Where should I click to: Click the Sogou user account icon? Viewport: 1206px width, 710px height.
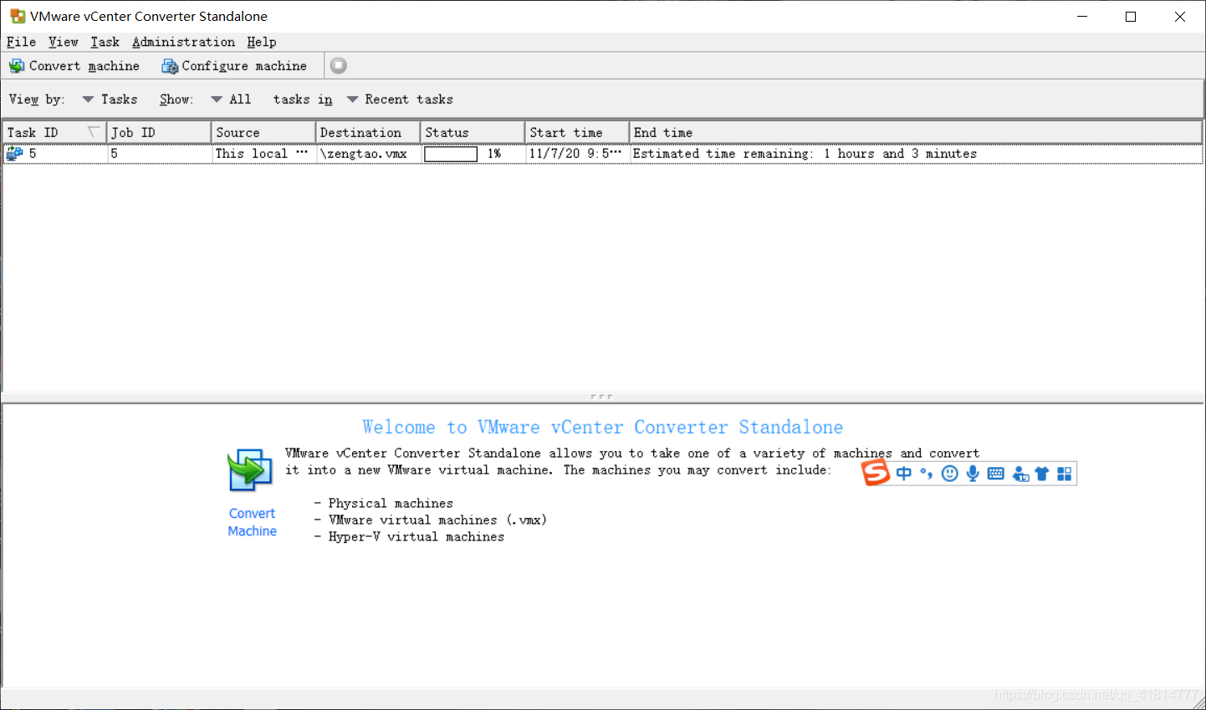(x=1020, y=474)
